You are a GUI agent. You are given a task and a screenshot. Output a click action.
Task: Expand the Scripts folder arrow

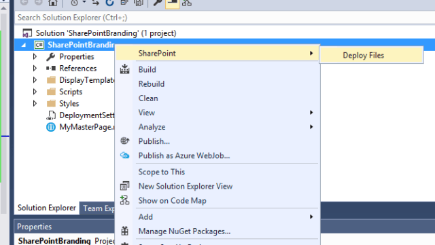[x=35, y=92]
